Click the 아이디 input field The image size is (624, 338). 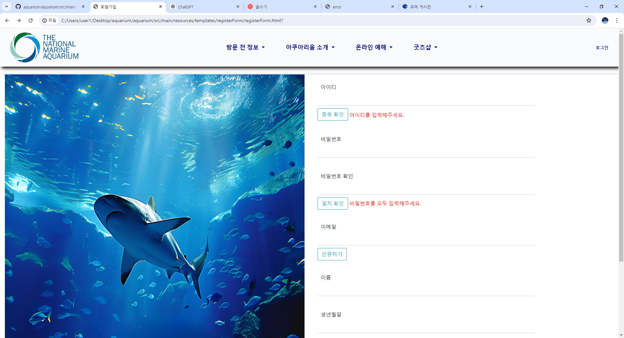point(426,99)
